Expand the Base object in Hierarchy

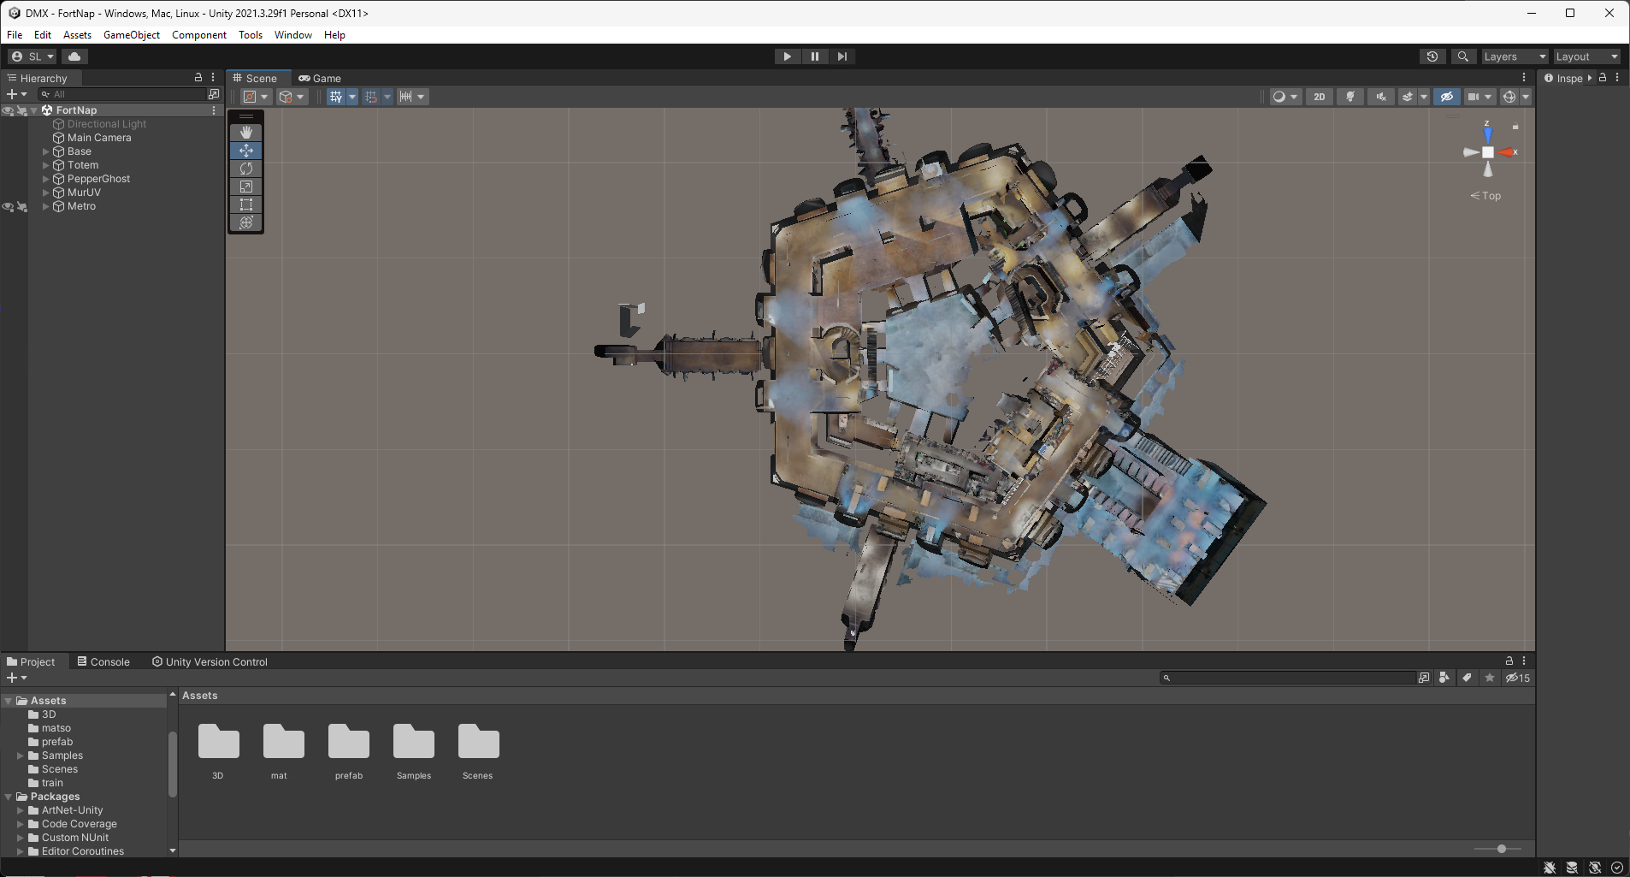coord(45,151)
